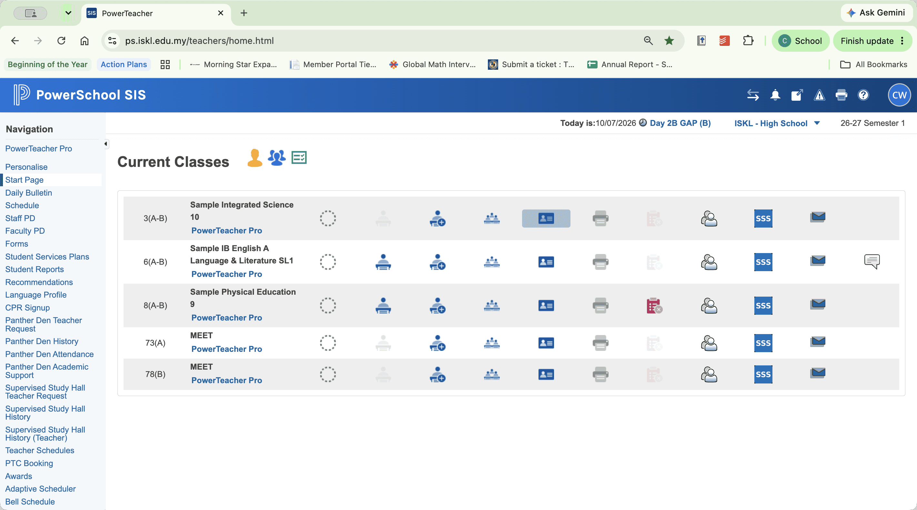Click SSS icon for Sample Integrated Science 10

763,218
